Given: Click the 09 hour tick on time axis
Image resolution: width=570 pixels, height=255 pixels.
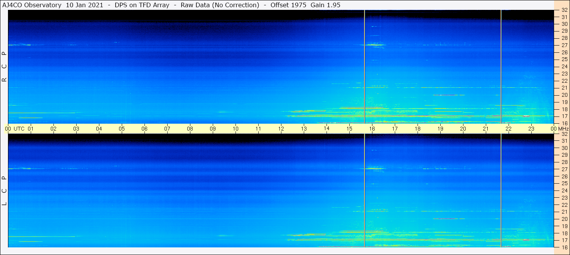Looking at the screenshot, I should (x=213, y=129).
